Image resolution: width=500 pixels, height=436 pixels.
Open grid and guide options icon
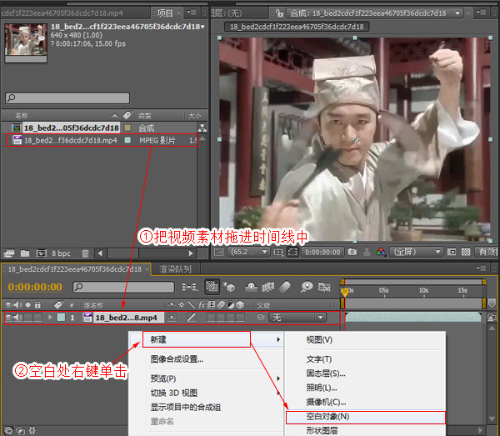click(x=278, y=253)
